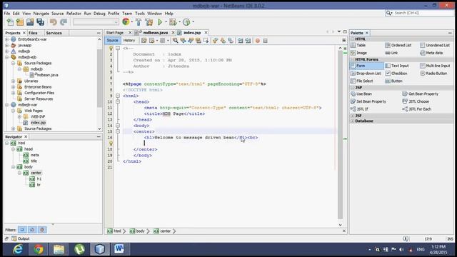Select Text Input in Palette HTML Forms
457x257 pixels.
point(397,66)
